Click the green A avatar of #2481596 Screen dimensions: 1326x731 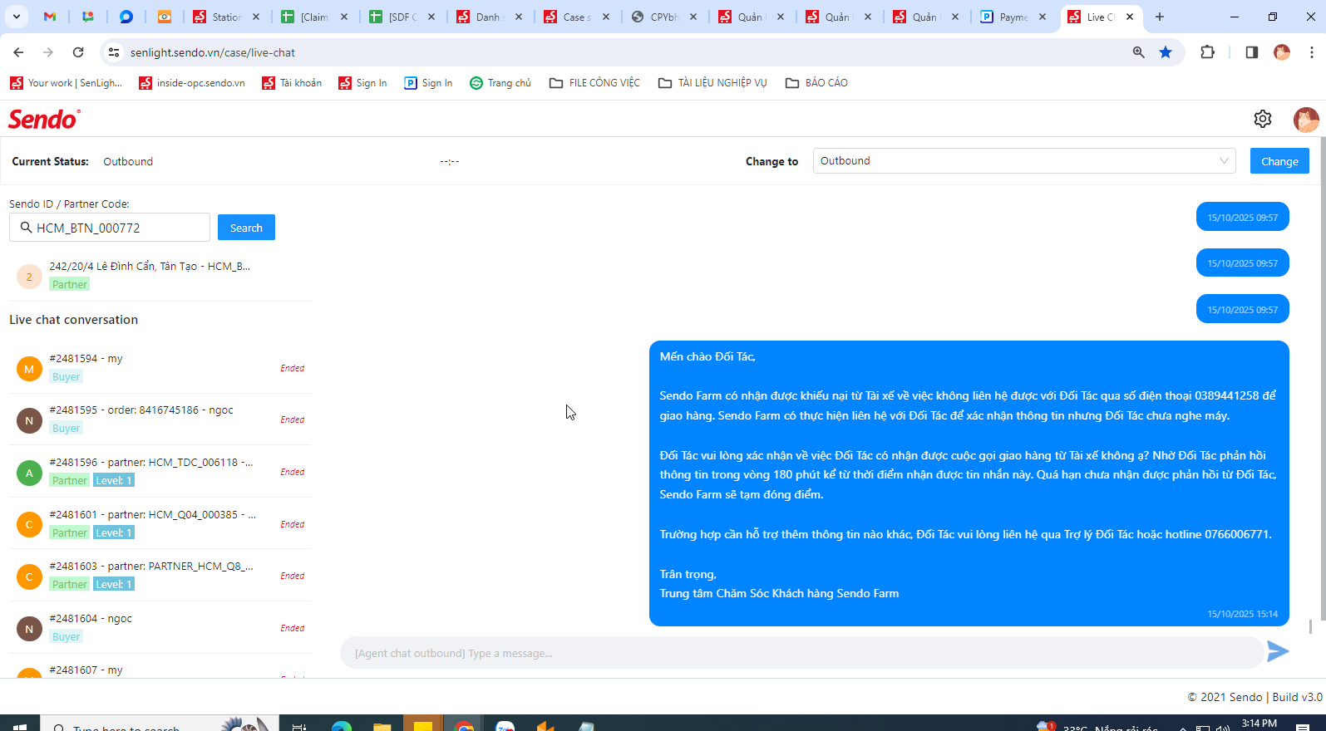[29, 473]
